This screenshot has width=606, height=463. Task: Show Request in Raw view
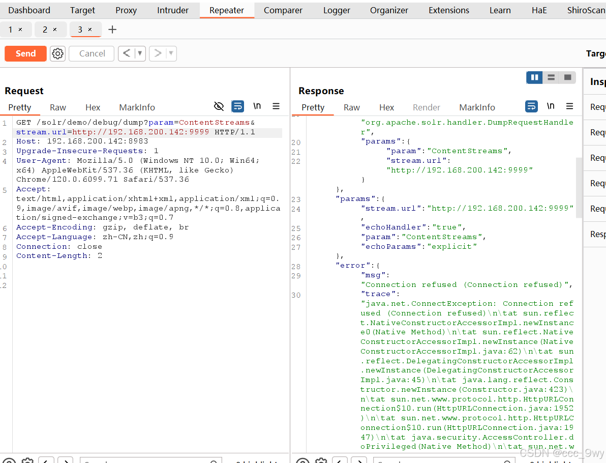pyautogui.click(x=58, y=107)
